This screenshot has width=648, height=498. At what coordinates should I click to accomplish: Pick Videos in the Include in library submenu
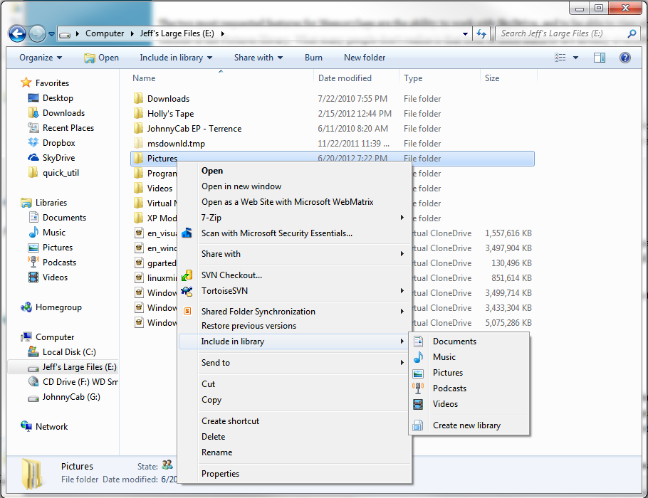[x=469, y=404]
